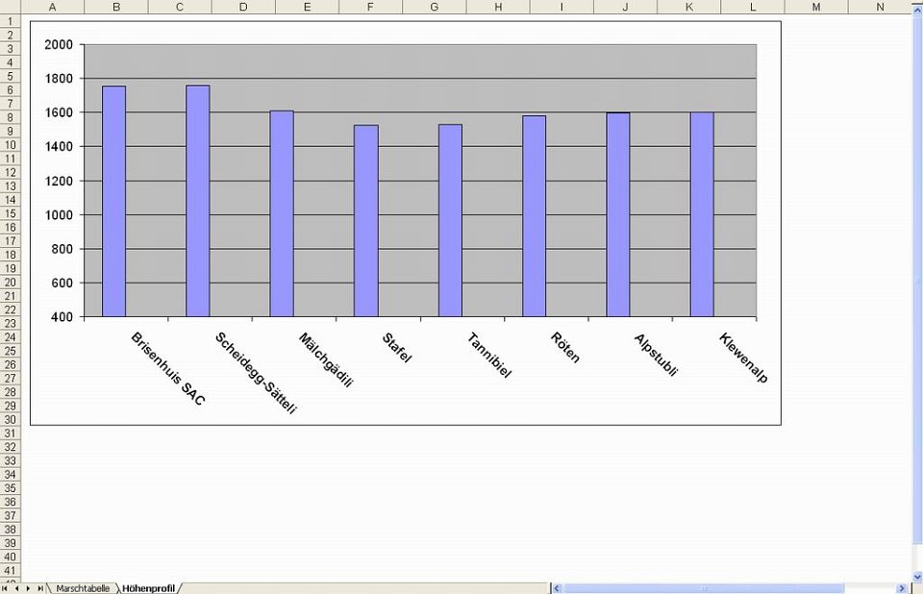Click the 1400 value-axis label
The height and width of the screenshot is (594, 923).
pyautogui.click(x=59, y=147)
